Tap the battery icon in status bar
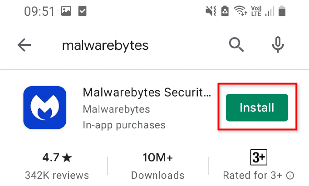This screenshot has height=186, width=309. pos(282,11)
